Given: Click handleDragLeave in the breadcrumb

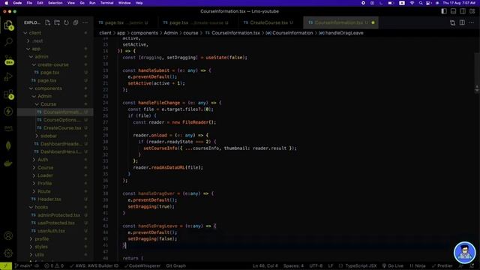Looking at the screenshot, I should [344, 33].
